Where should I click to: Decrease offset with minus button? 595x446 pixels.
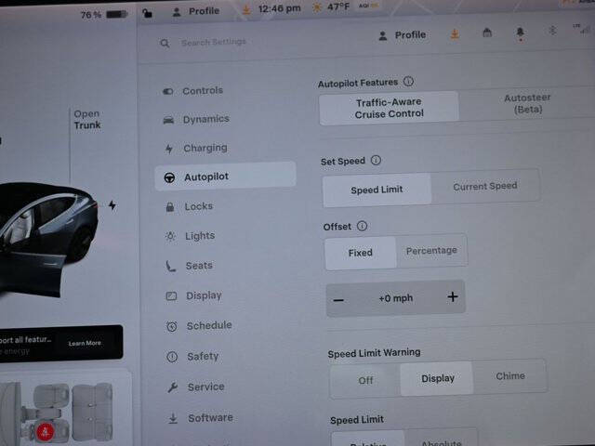tap(338, 301)
